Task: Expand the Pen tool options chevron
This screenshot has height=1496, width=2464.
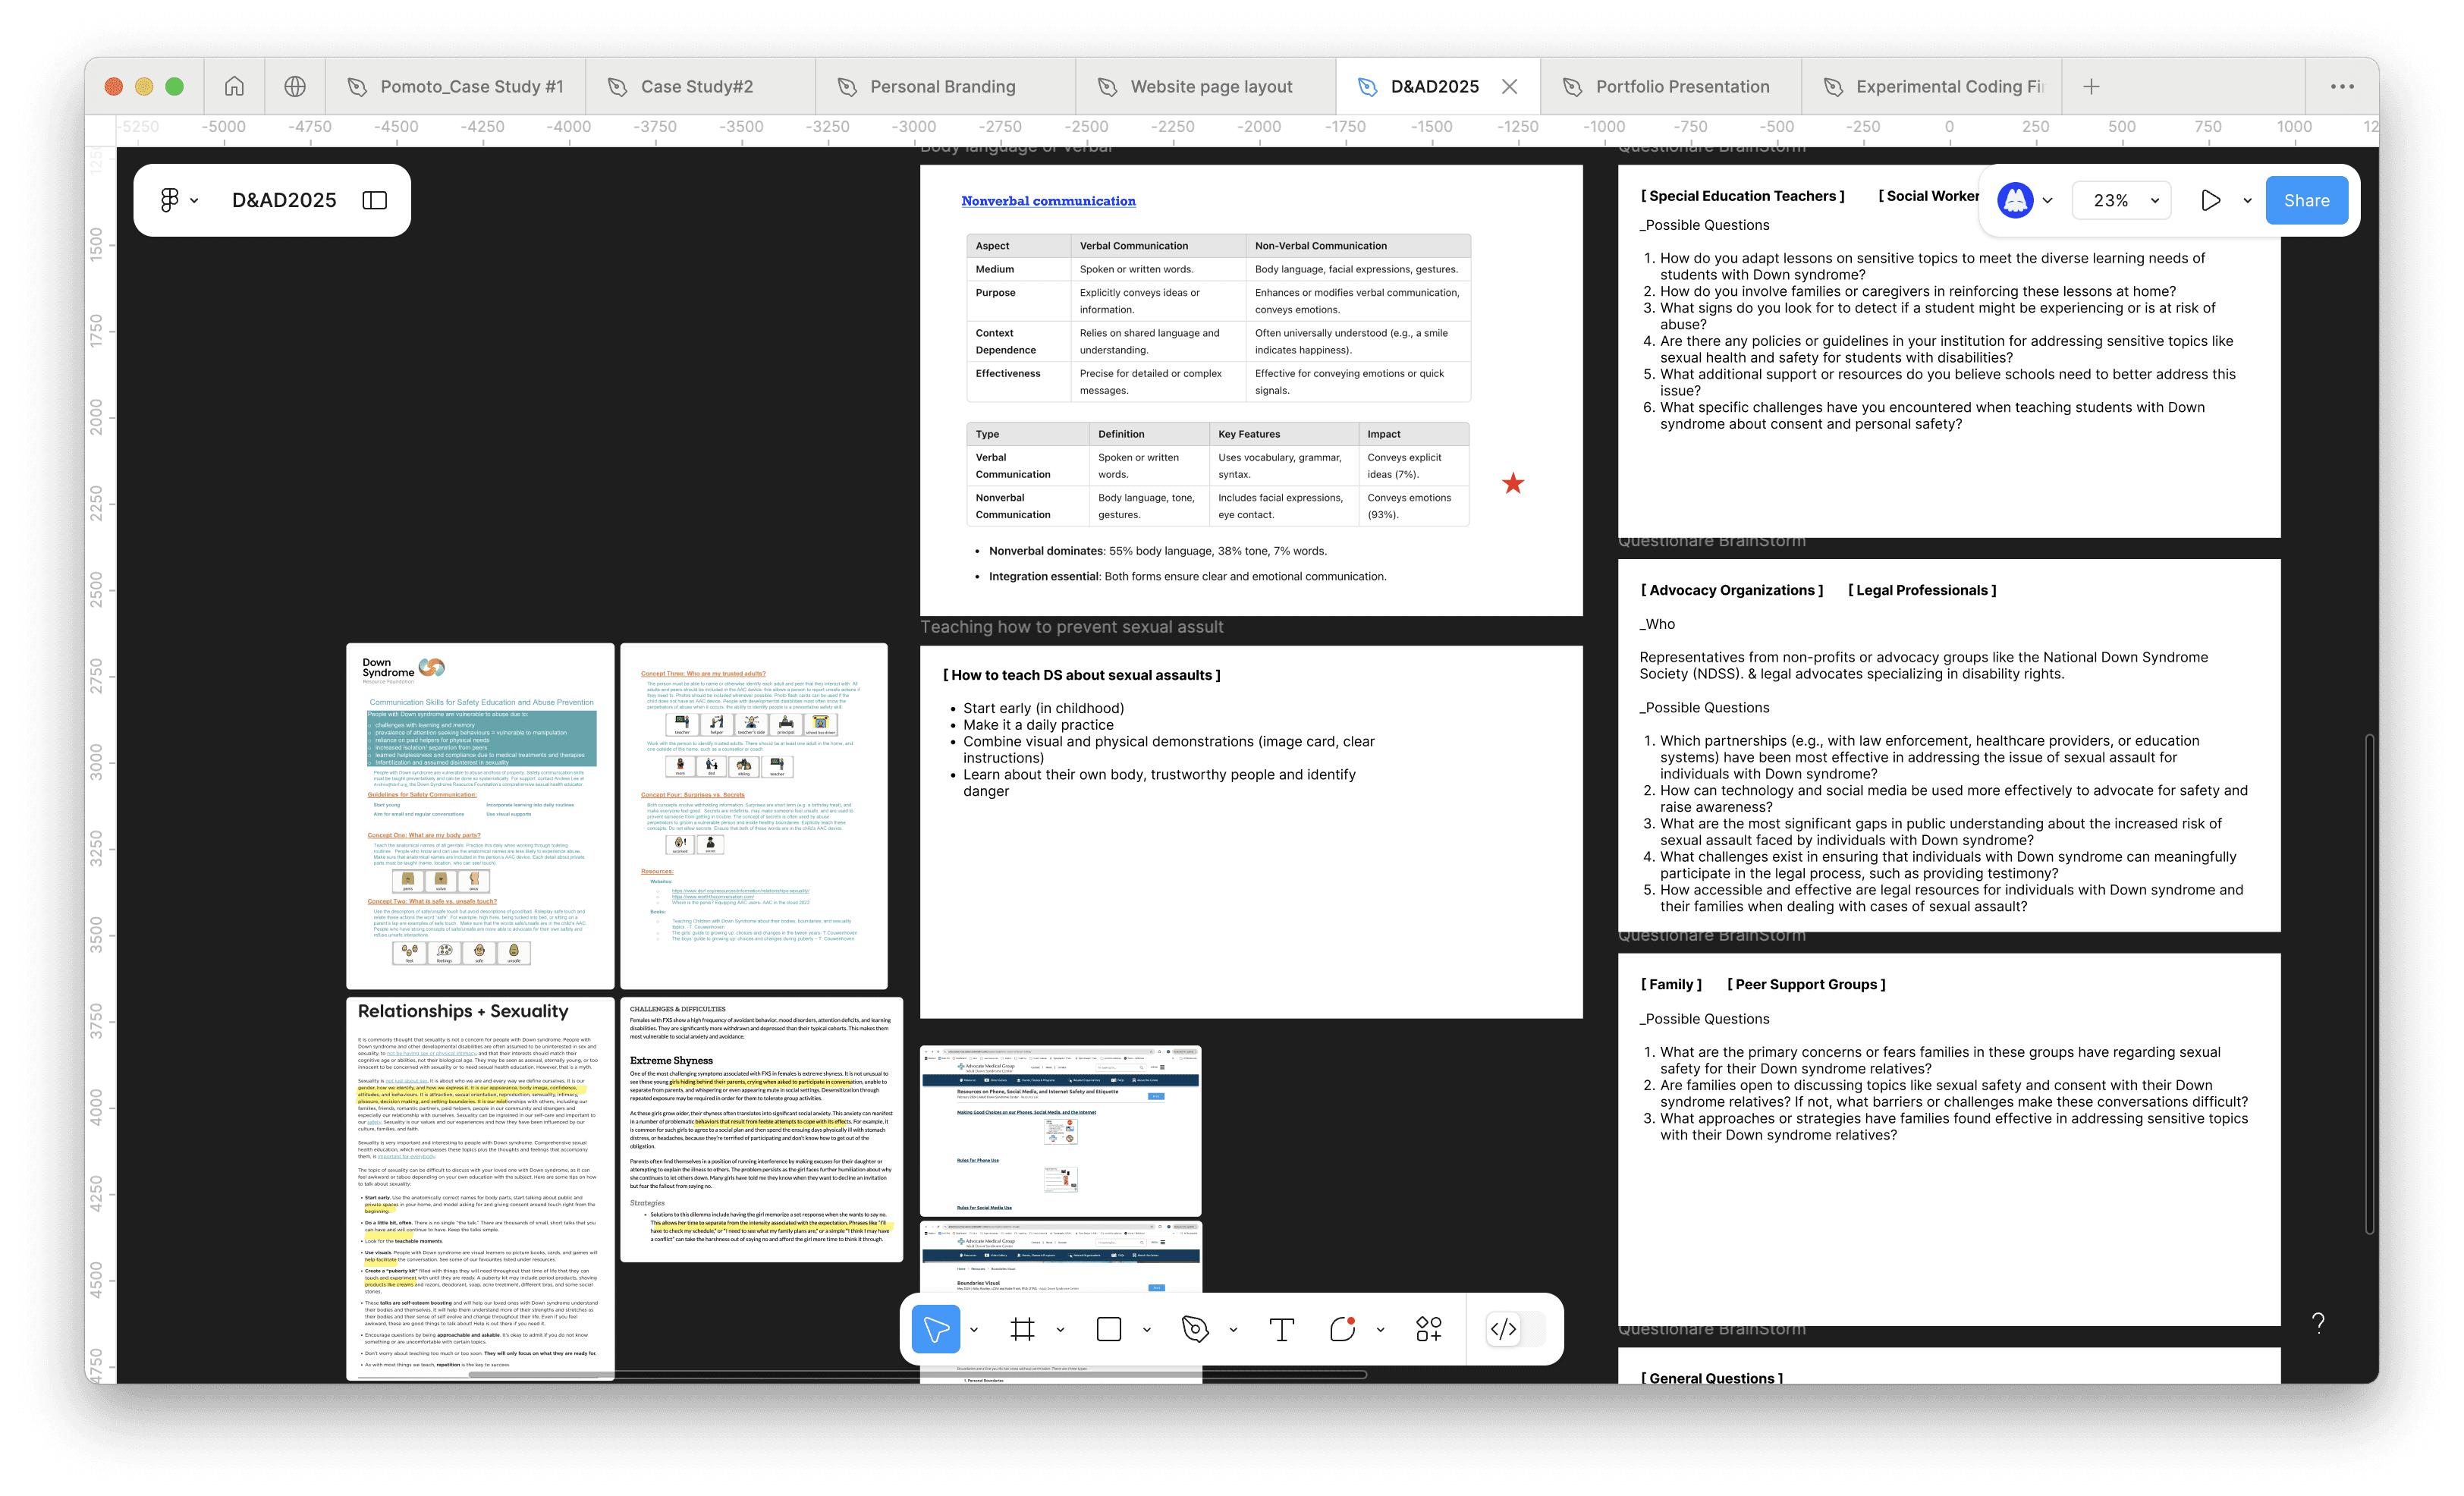Action: pos(1233,1329)
